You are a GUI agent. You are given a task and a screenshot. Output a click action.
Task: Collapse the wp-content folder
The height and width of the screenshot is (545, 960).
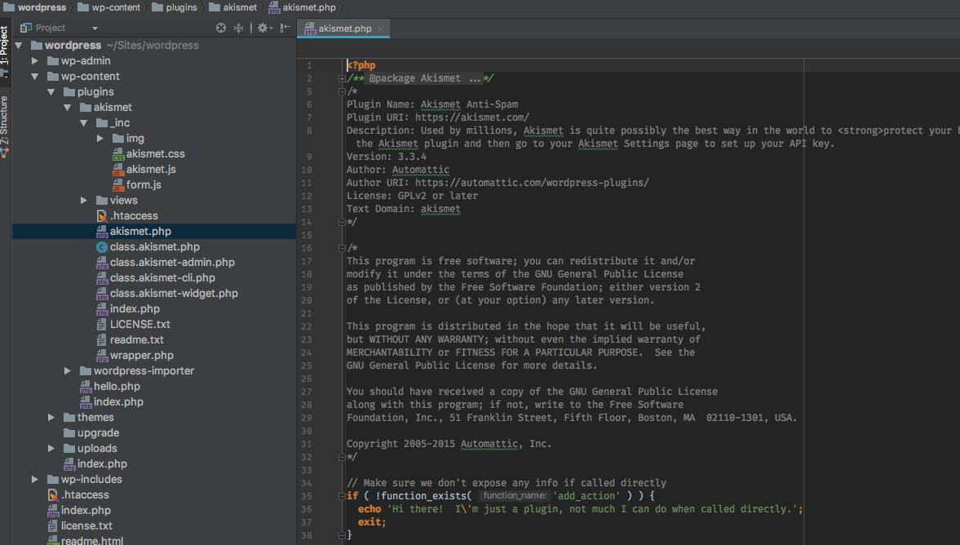click(35, 77)
